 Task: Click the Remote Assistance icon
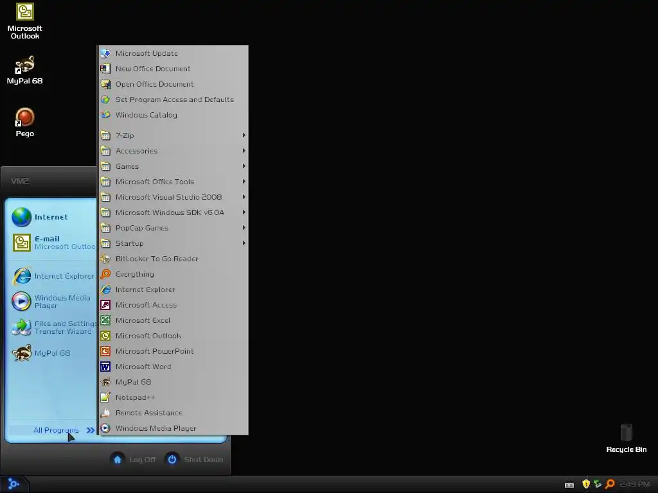[x=105, y=413]
